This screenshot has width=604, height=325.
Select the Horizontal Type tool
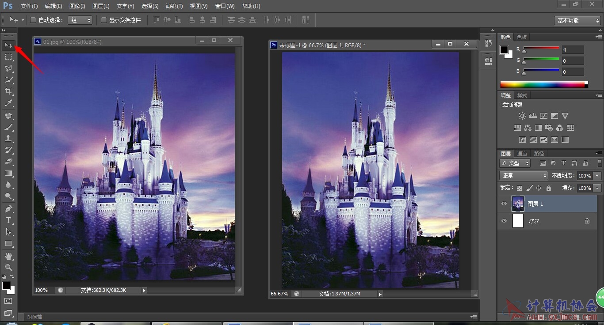click(8, 220)
